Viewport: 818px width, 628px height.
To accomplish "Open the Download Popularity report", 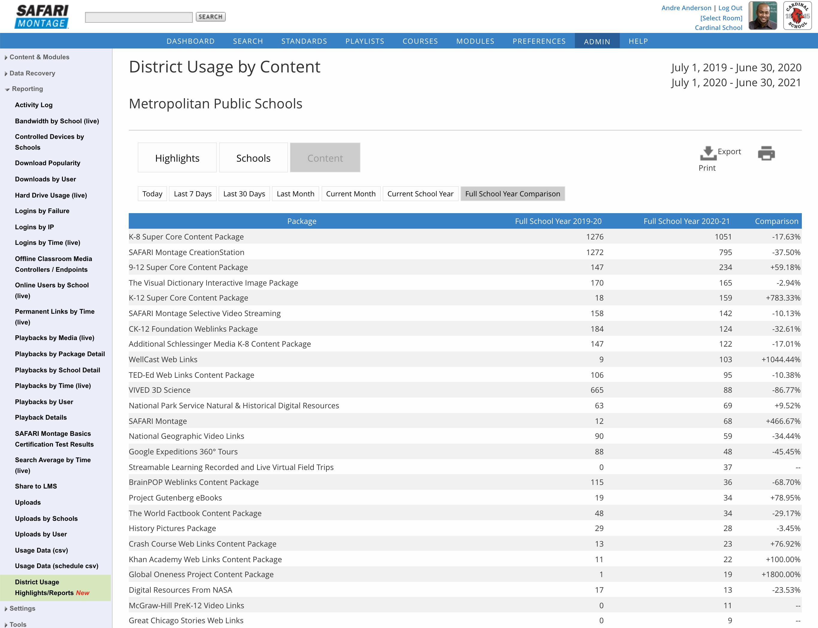I will tap(48, 163).
